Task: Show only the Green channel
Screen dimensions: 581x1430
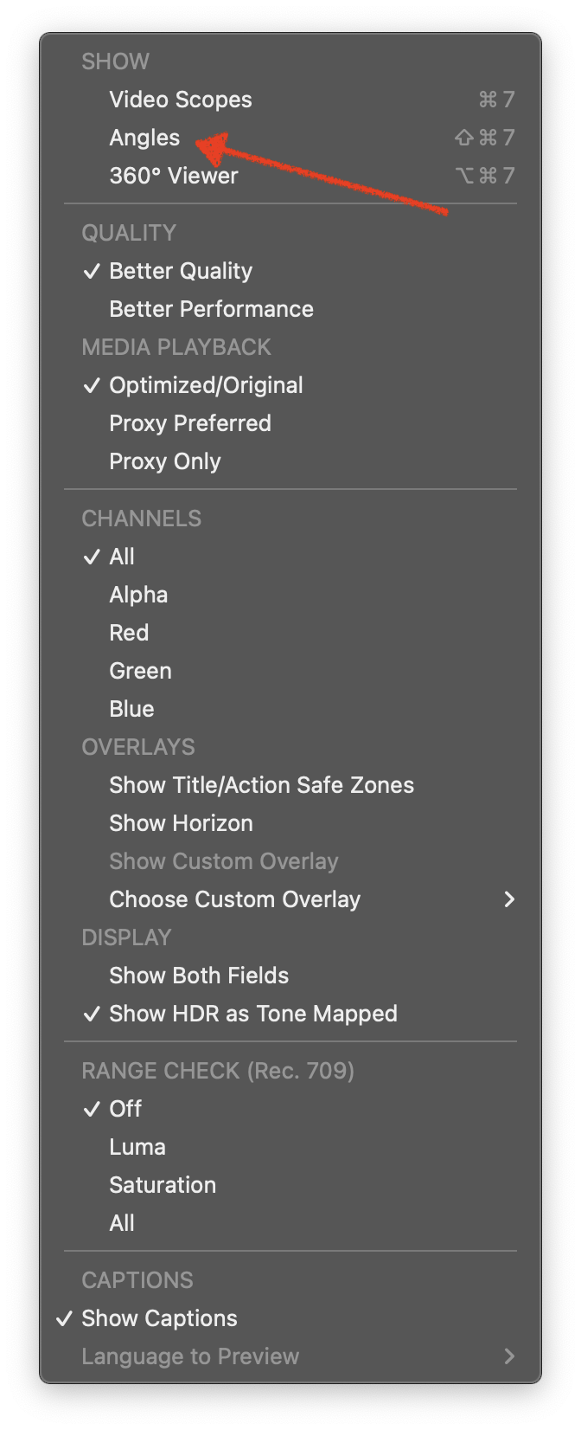Action: pos(290,671)
